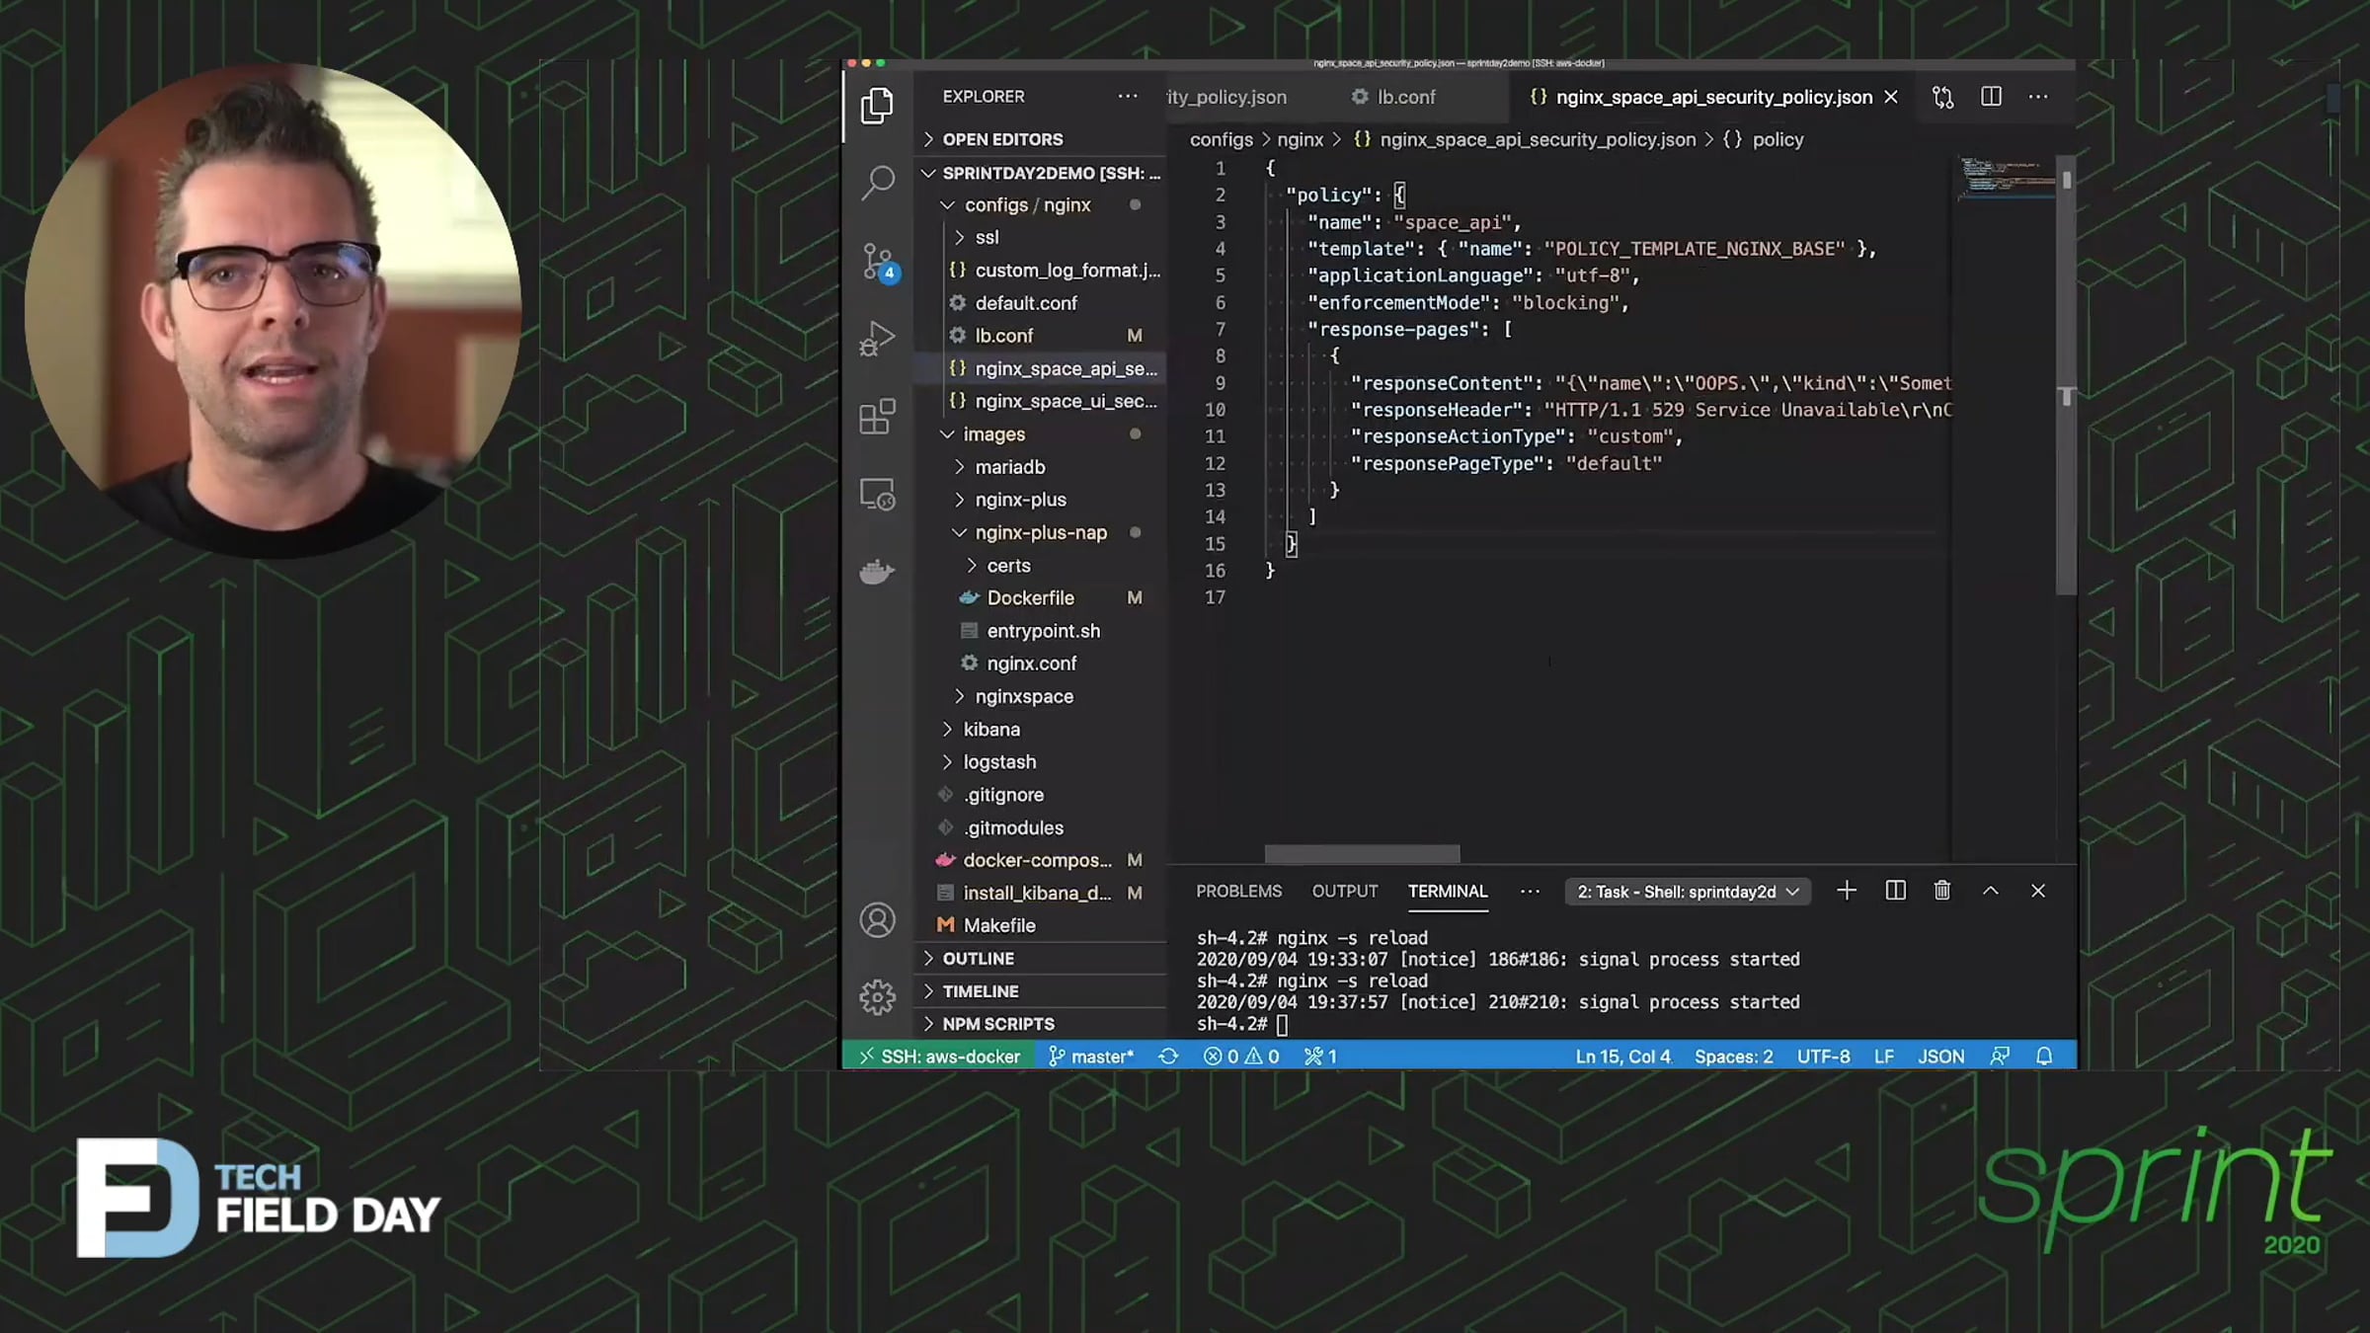Open entrypoint.sh file
2370x1333 pixels.
tap(1042, 630)
